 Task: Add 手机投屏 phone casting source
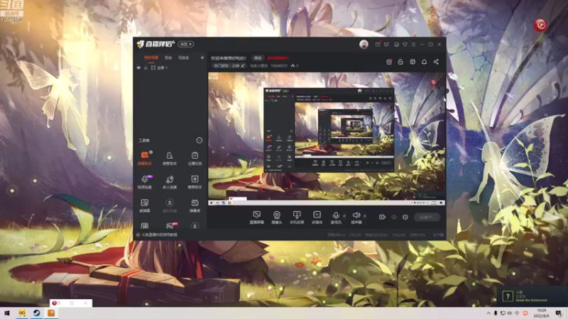click(297, 218)
